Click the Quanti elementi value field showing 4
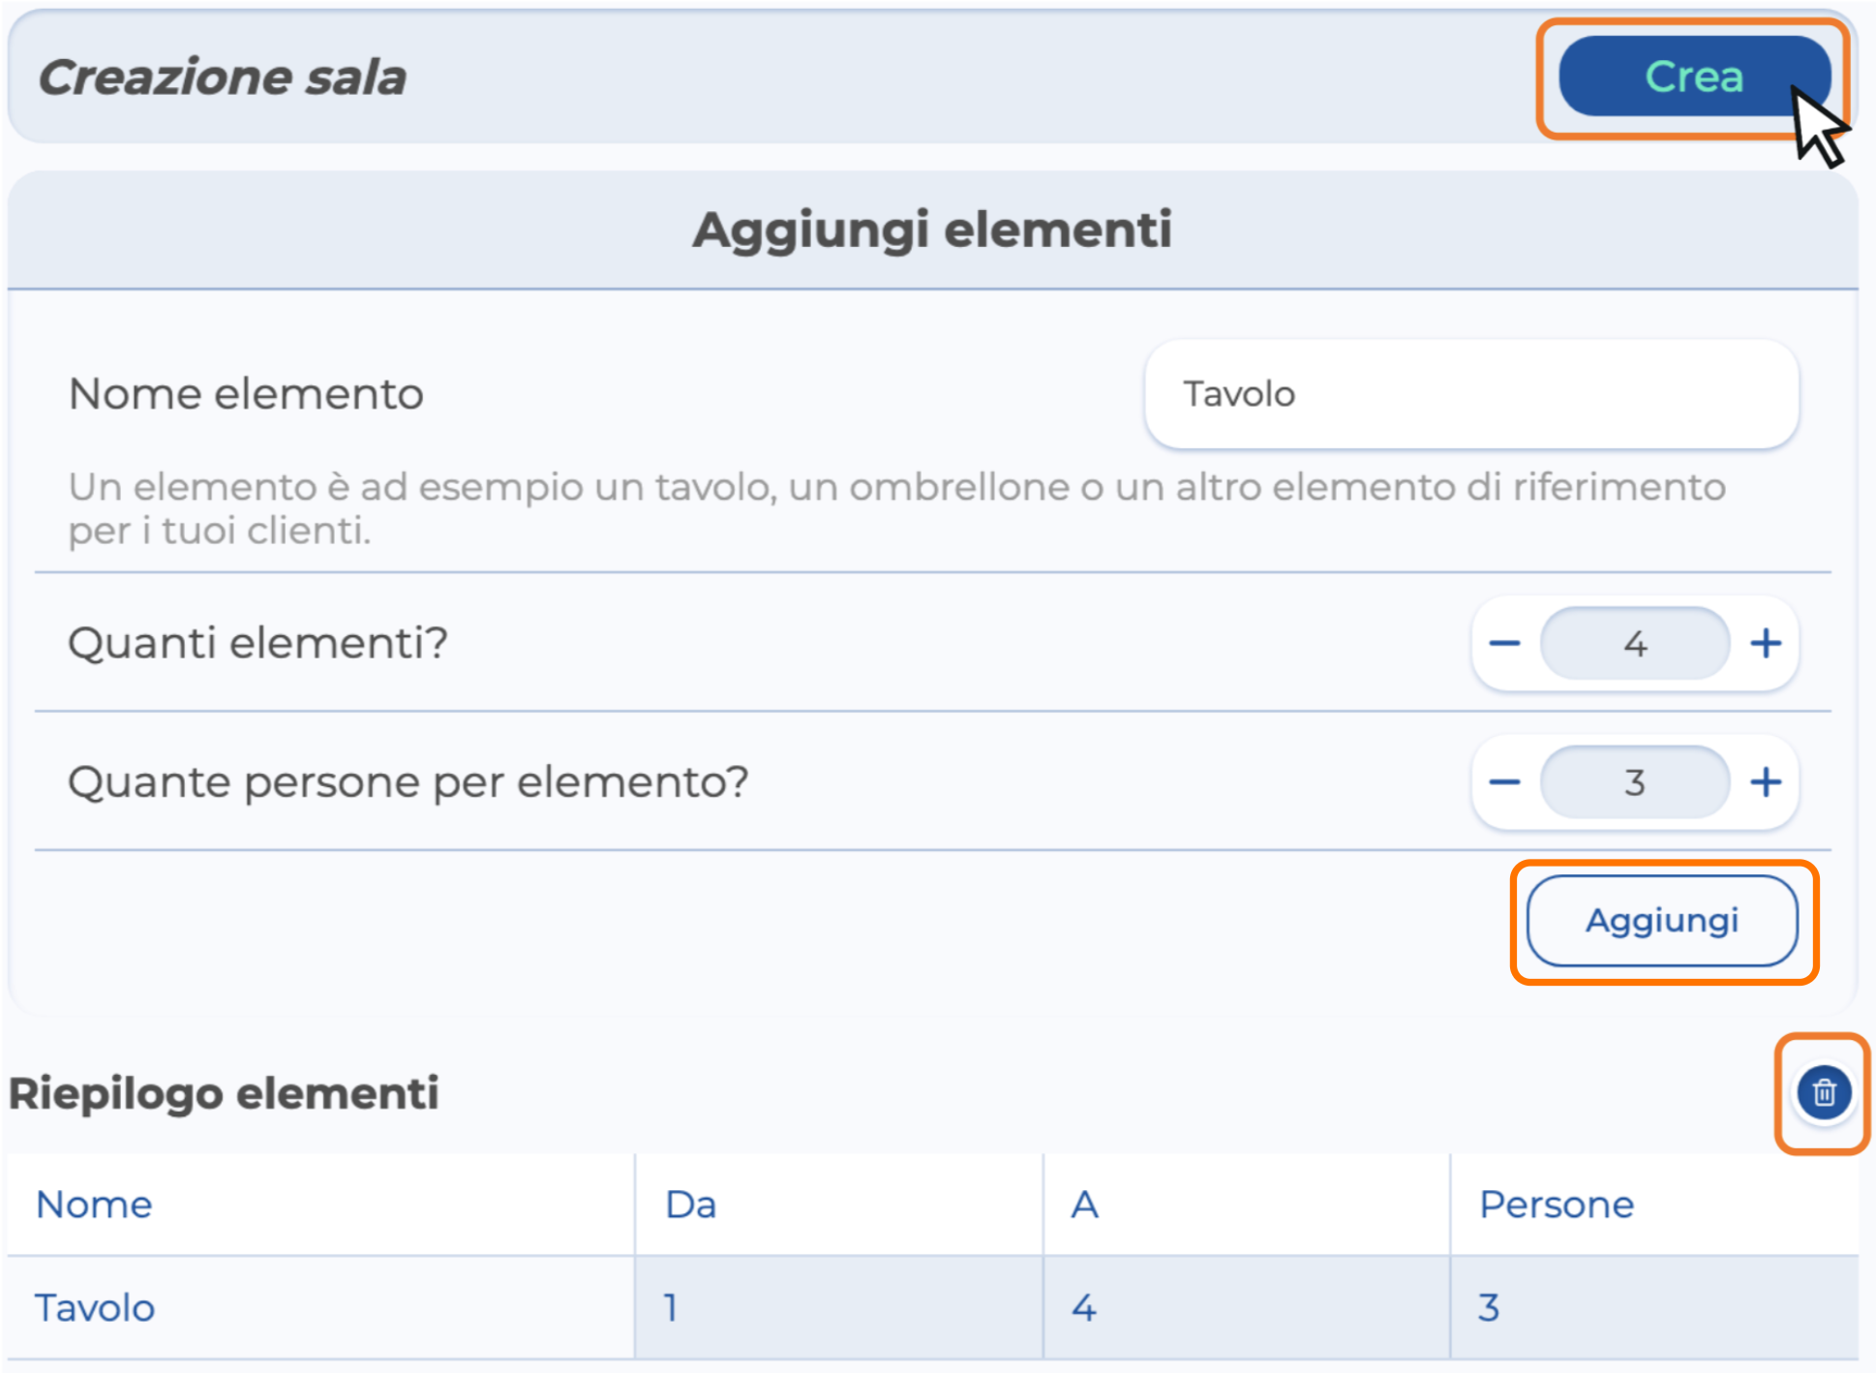Image resolution: width=1876 pixels, height=1373 pixels. pyautogui.click(x=1635, y=644)
